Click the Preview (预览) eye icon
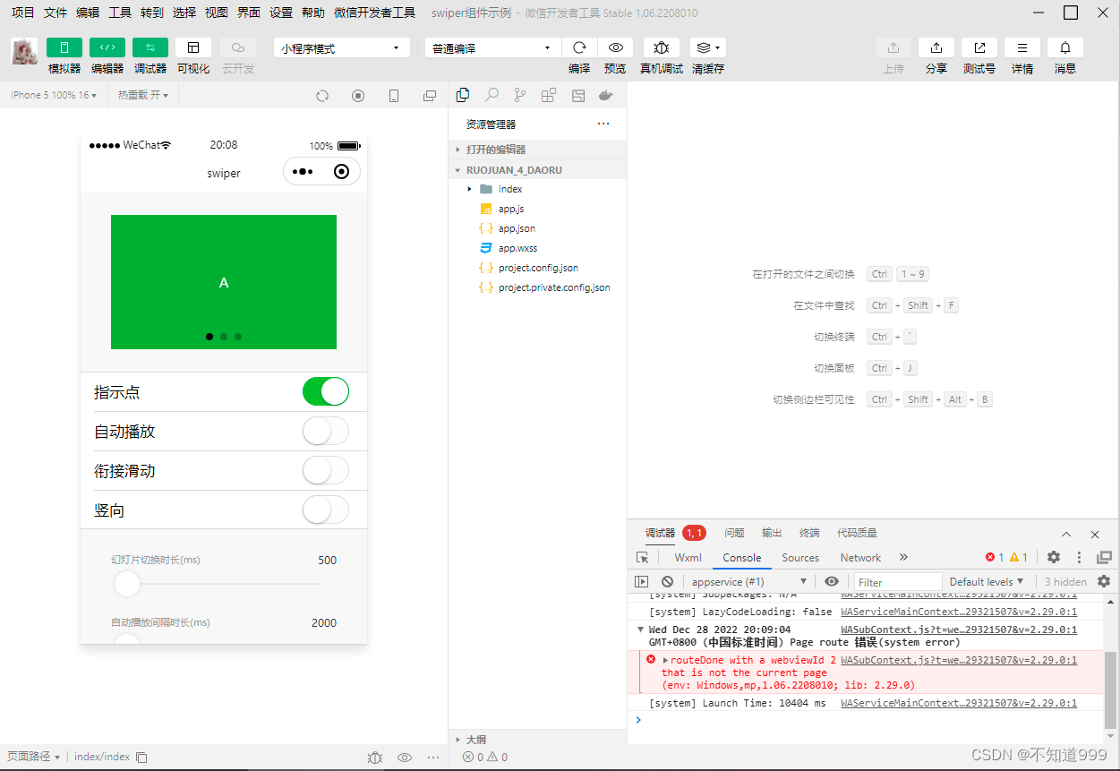 (x=615, y=47)
